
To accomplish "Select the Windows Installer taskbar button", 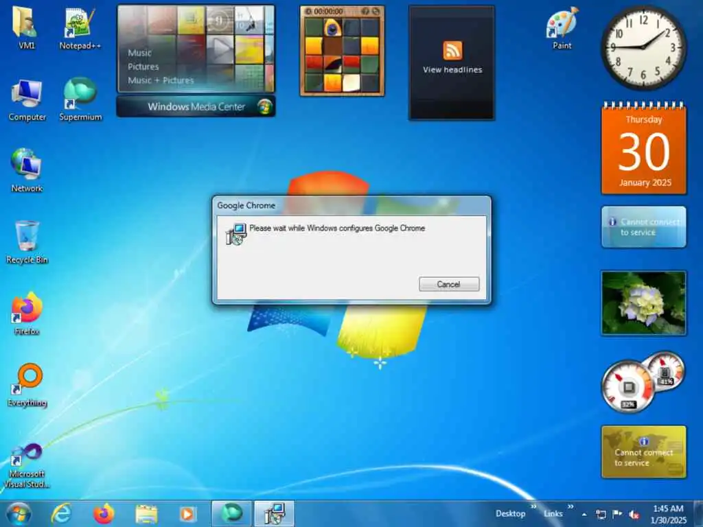I will click(x=275, y=513).
